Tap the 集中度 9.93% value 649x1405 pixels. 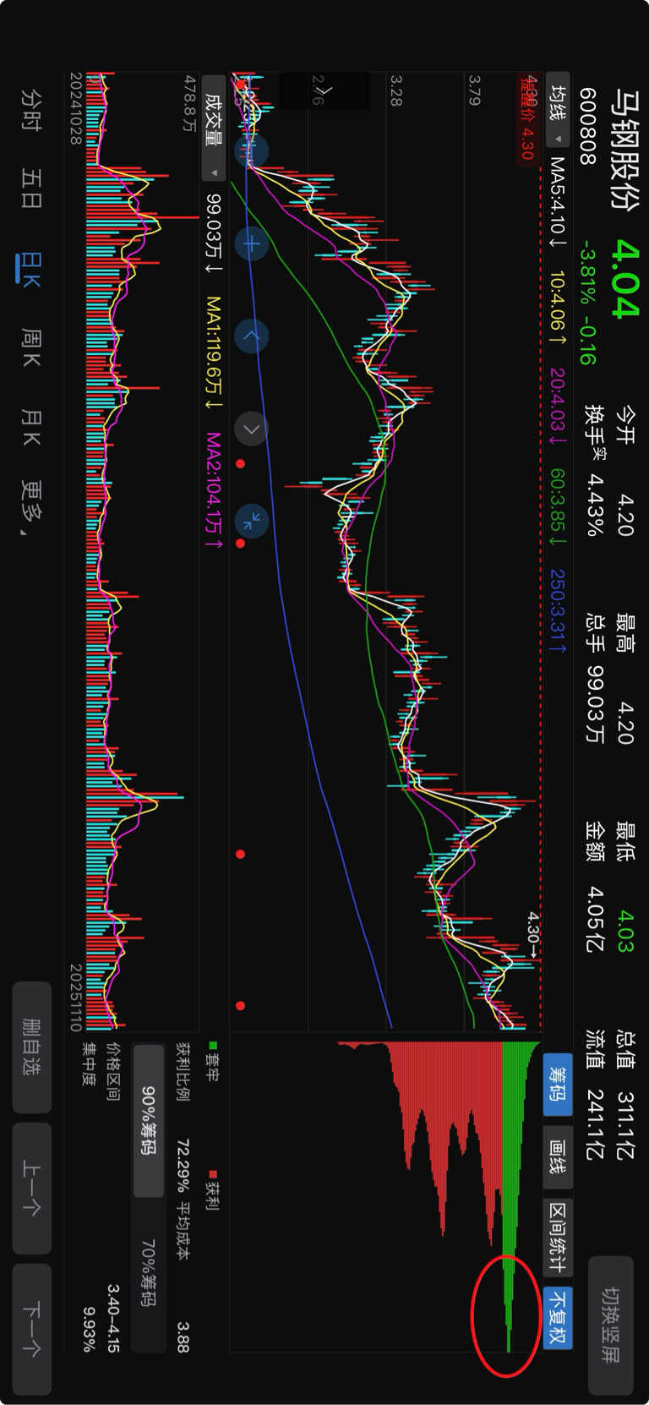click(89, 1330)
